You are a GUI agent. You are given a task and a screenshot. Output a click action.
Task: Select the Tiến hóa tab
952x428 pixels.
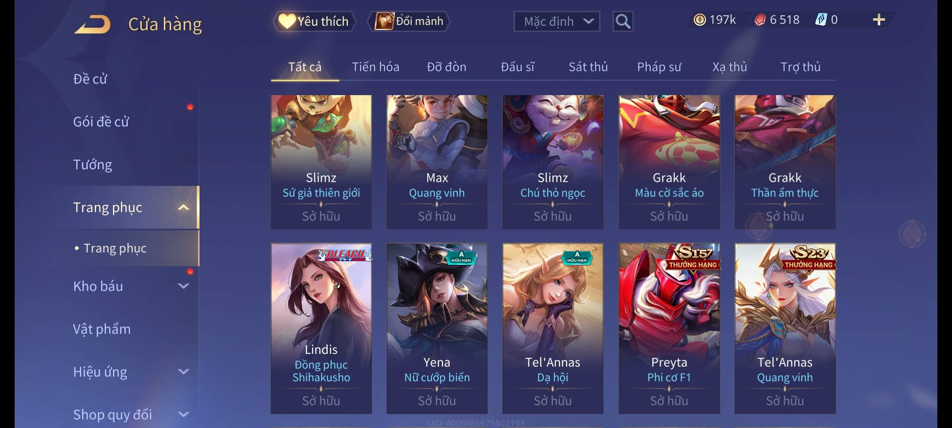[x=376, y=67]
